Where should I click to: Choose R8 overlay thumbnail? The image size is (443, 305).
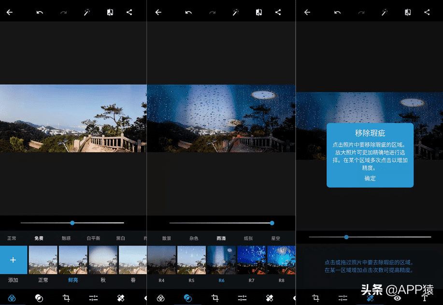(281, 260)
